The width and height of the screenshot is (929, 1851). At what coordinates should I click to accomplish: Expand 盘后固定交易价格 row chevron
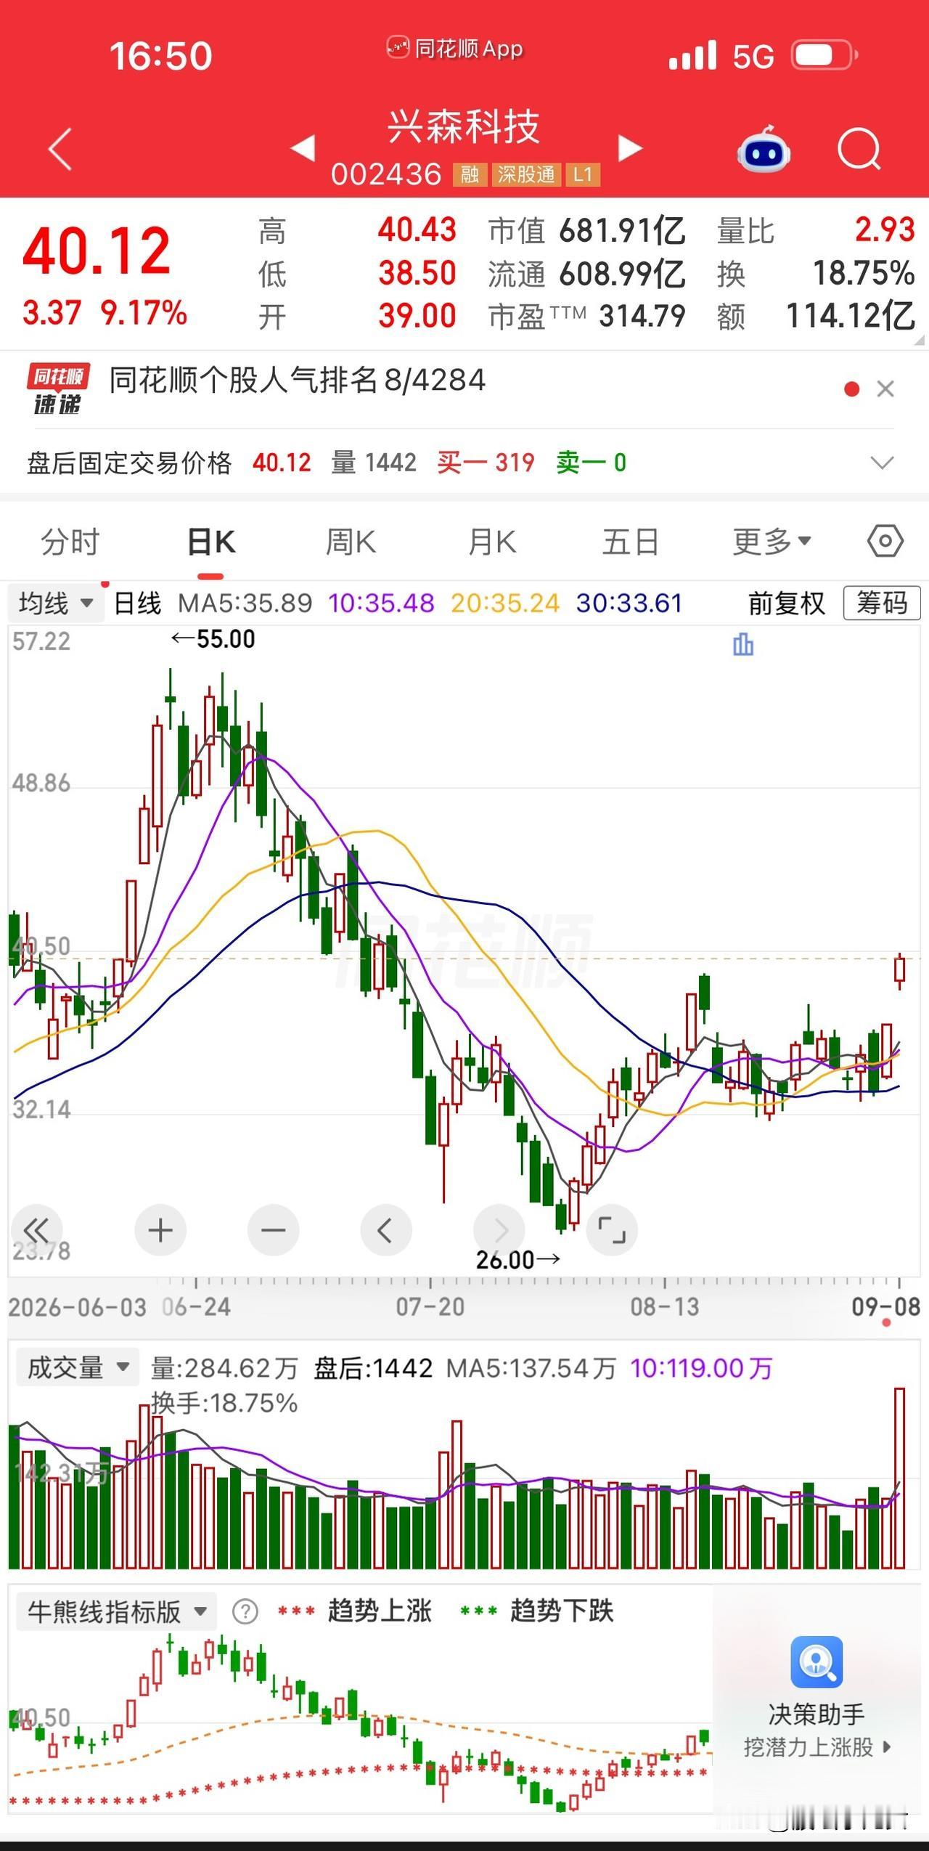coord(882,463)
